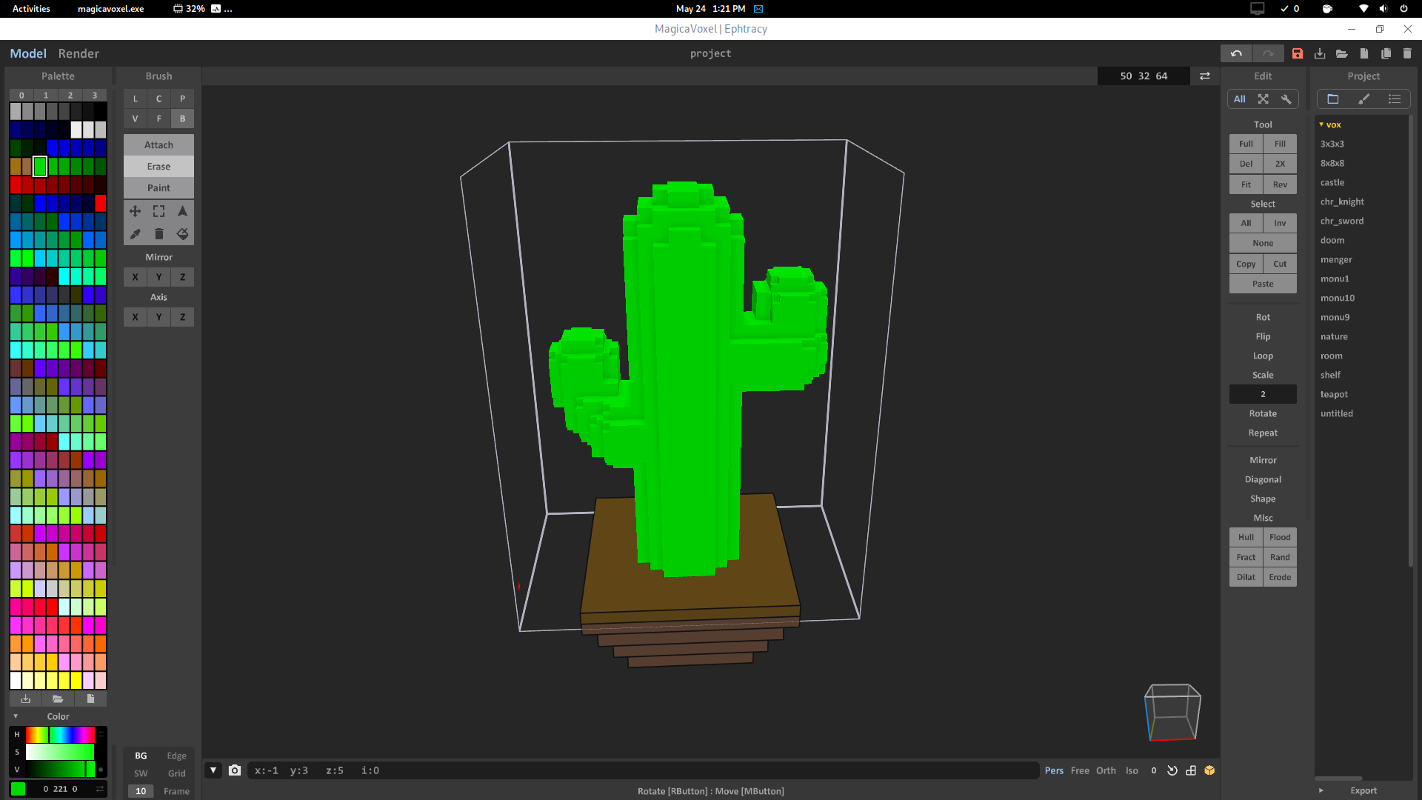Enable Mirror Y axis
The image size is (1422, 800).
pos(158,277)
